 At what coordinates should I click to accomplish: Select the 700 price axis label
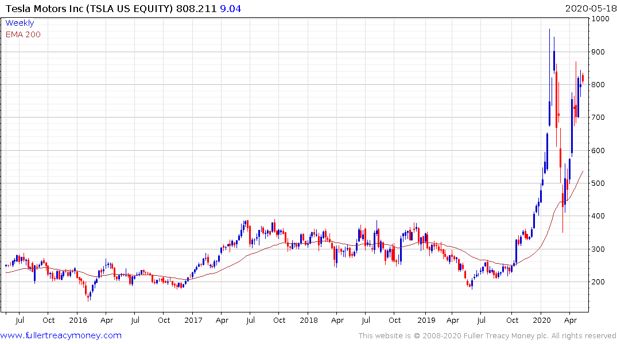click(598, 118)
